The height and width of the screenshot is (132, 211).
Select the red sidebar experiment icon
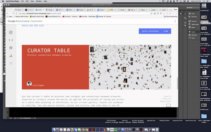click(11, 55)
